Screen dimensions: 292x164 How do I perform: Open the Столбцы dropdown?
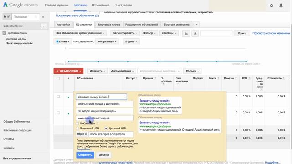point(169,33)
